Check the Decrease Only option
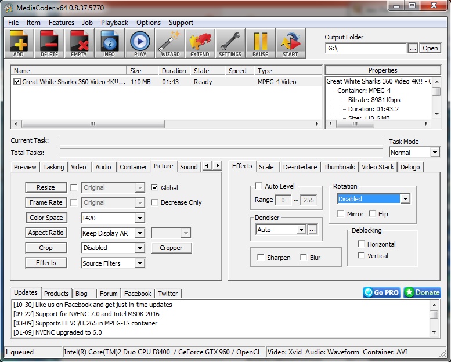The width and height of the screenshot is (451, 362). (x=154, y=202)
